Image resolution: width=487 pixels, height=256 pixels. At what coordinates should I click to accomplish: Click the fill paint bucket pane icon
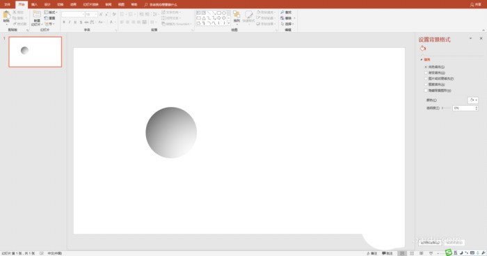pyautogui.click(x=423, y=48)
